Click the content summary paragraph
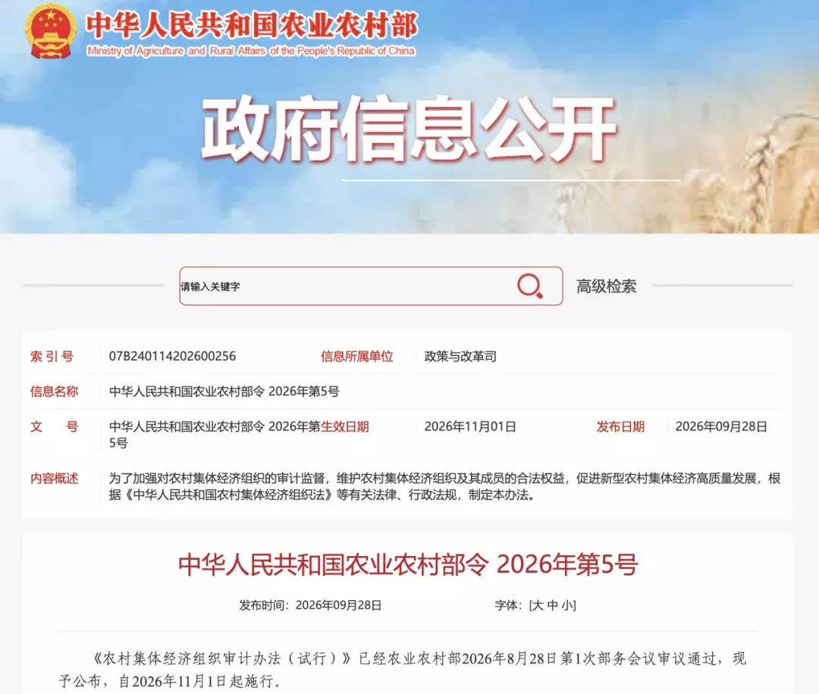819x694 pixels. pyautogui.click(x=444, y=486)
